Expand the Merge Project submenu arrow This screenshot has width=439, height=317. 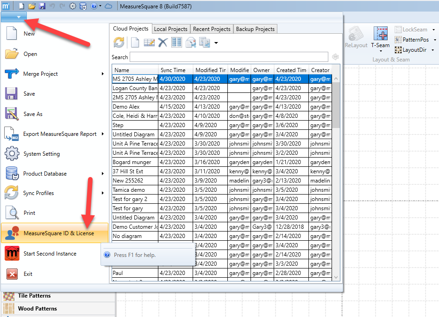click(x=102, y=74)
